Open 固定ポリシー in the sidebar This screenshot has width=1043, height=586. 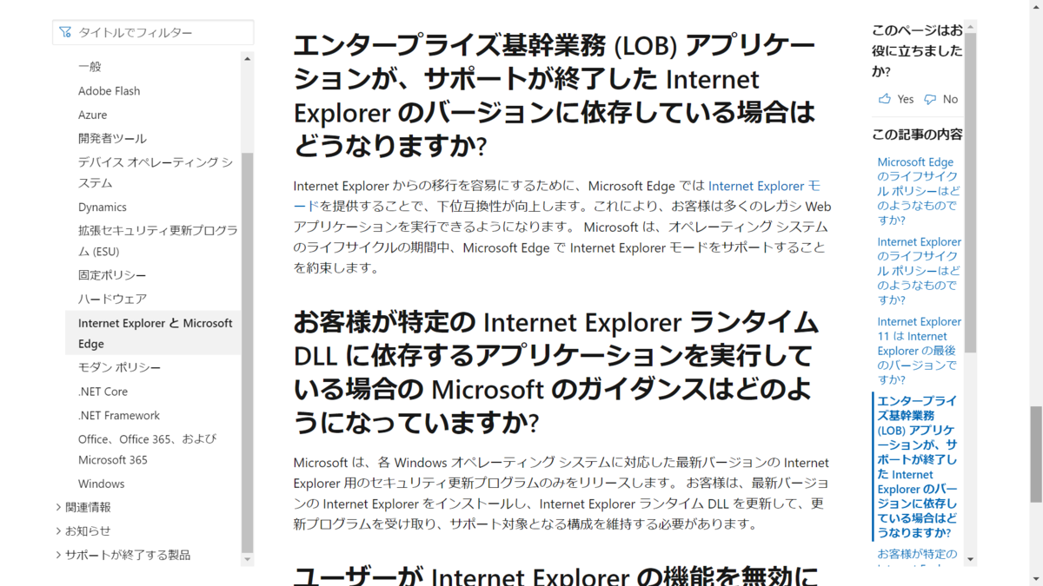[x=112, y=275]
